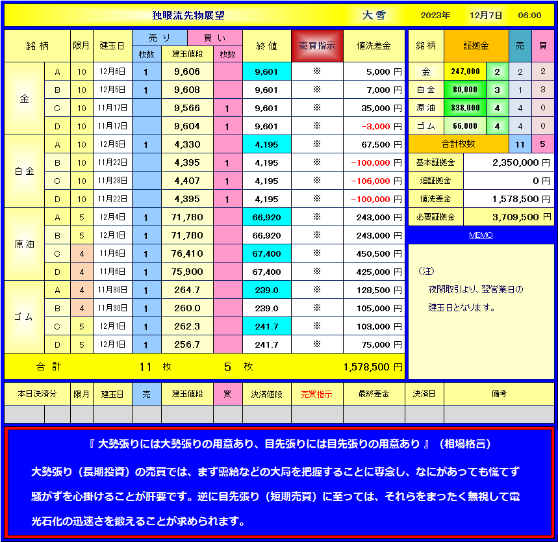558x542 pixels.
Task: Select the 256.7 rubber position price
Action: [x=187, y=344]
